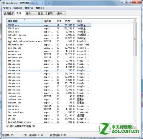Click the 物理内存: 81% status entry
The height and width of the screenshot is (139, 143).
(x=58, y=135)
